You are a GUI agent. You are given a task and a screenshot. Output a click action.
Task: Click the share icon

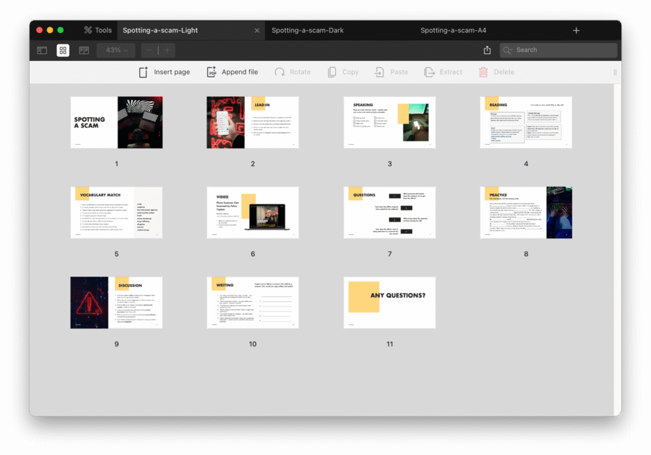(487, 50)
